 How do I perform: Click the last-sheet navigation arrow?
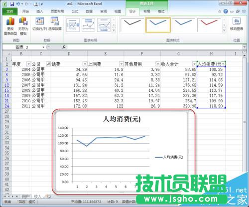(x=17, y=197)
